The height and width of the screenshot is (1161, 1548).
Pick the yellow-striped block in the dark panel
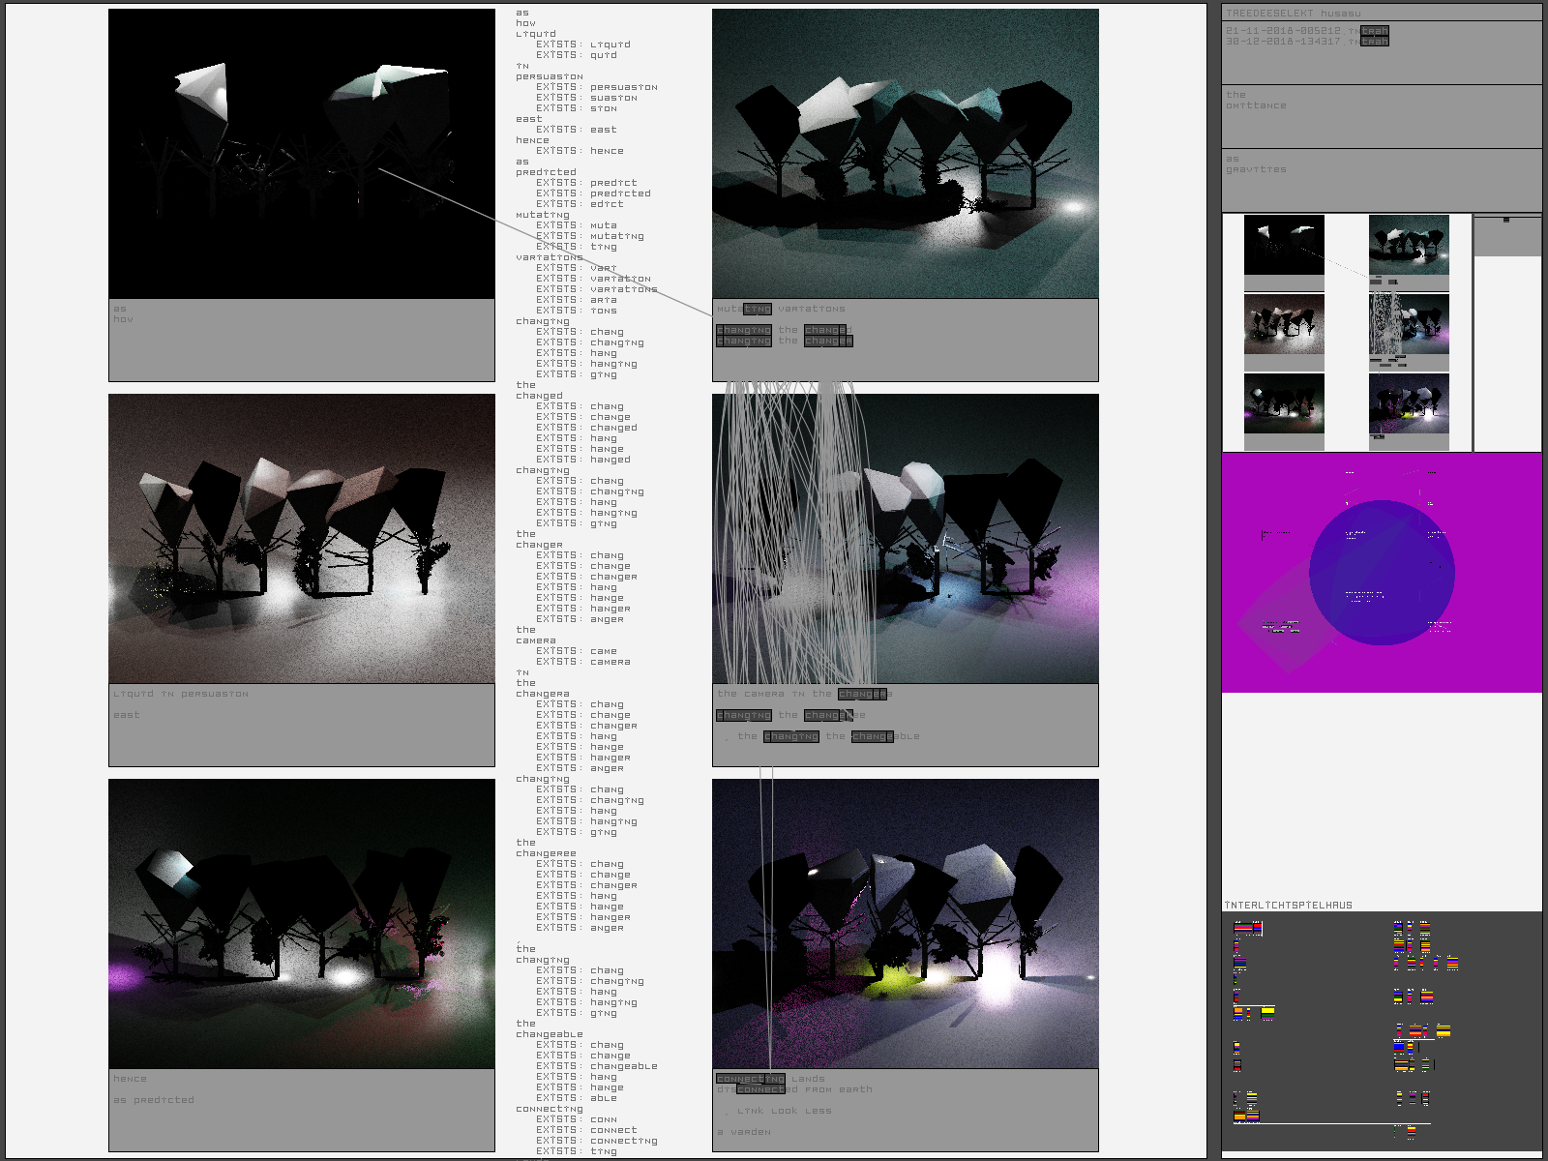coord(1267,1012)
